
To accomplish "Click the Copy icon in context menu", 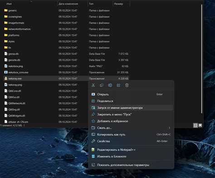I will click(x=102, y=85).
